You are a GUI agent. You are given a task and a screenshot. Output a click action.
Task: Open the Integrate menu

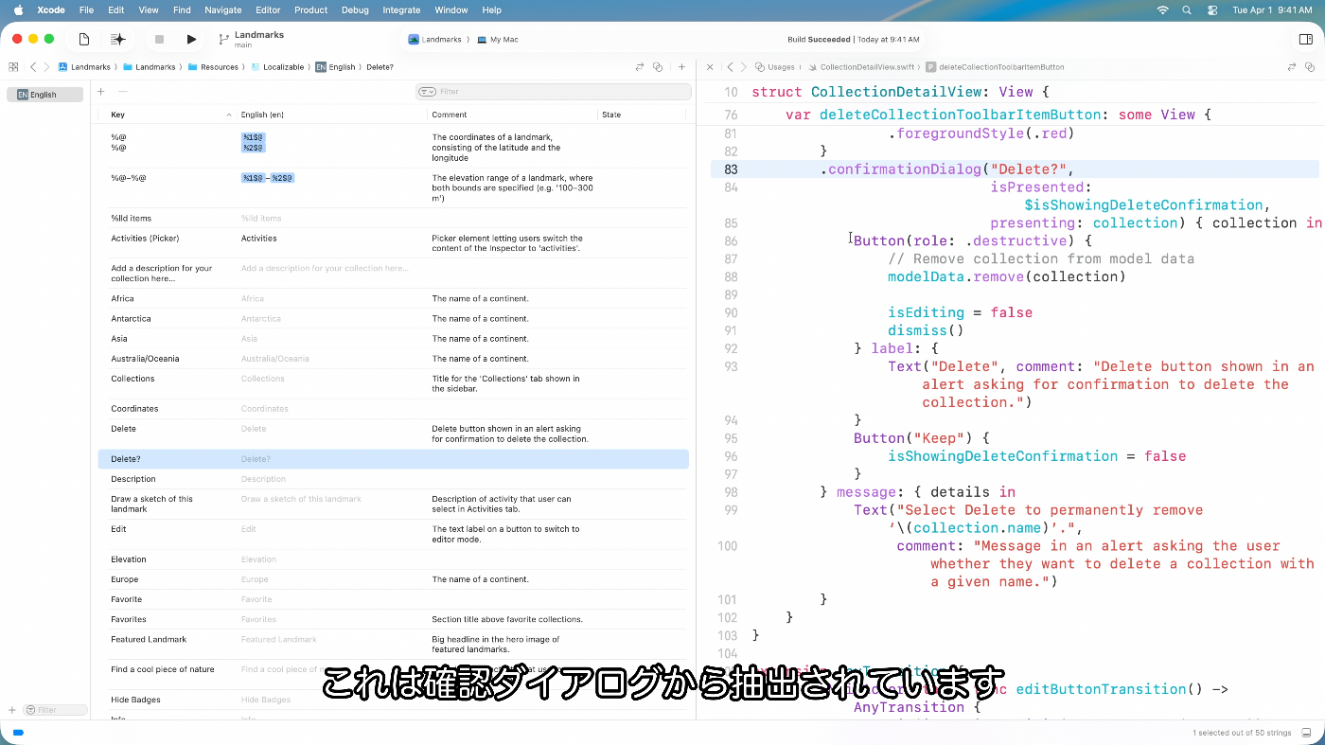401,9
